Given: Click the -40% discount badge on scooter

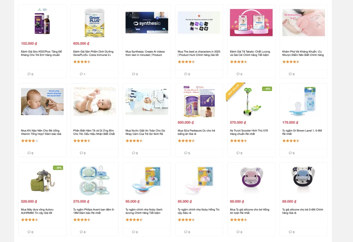Looking at the screenshot, I should click(x=267, y=89).
